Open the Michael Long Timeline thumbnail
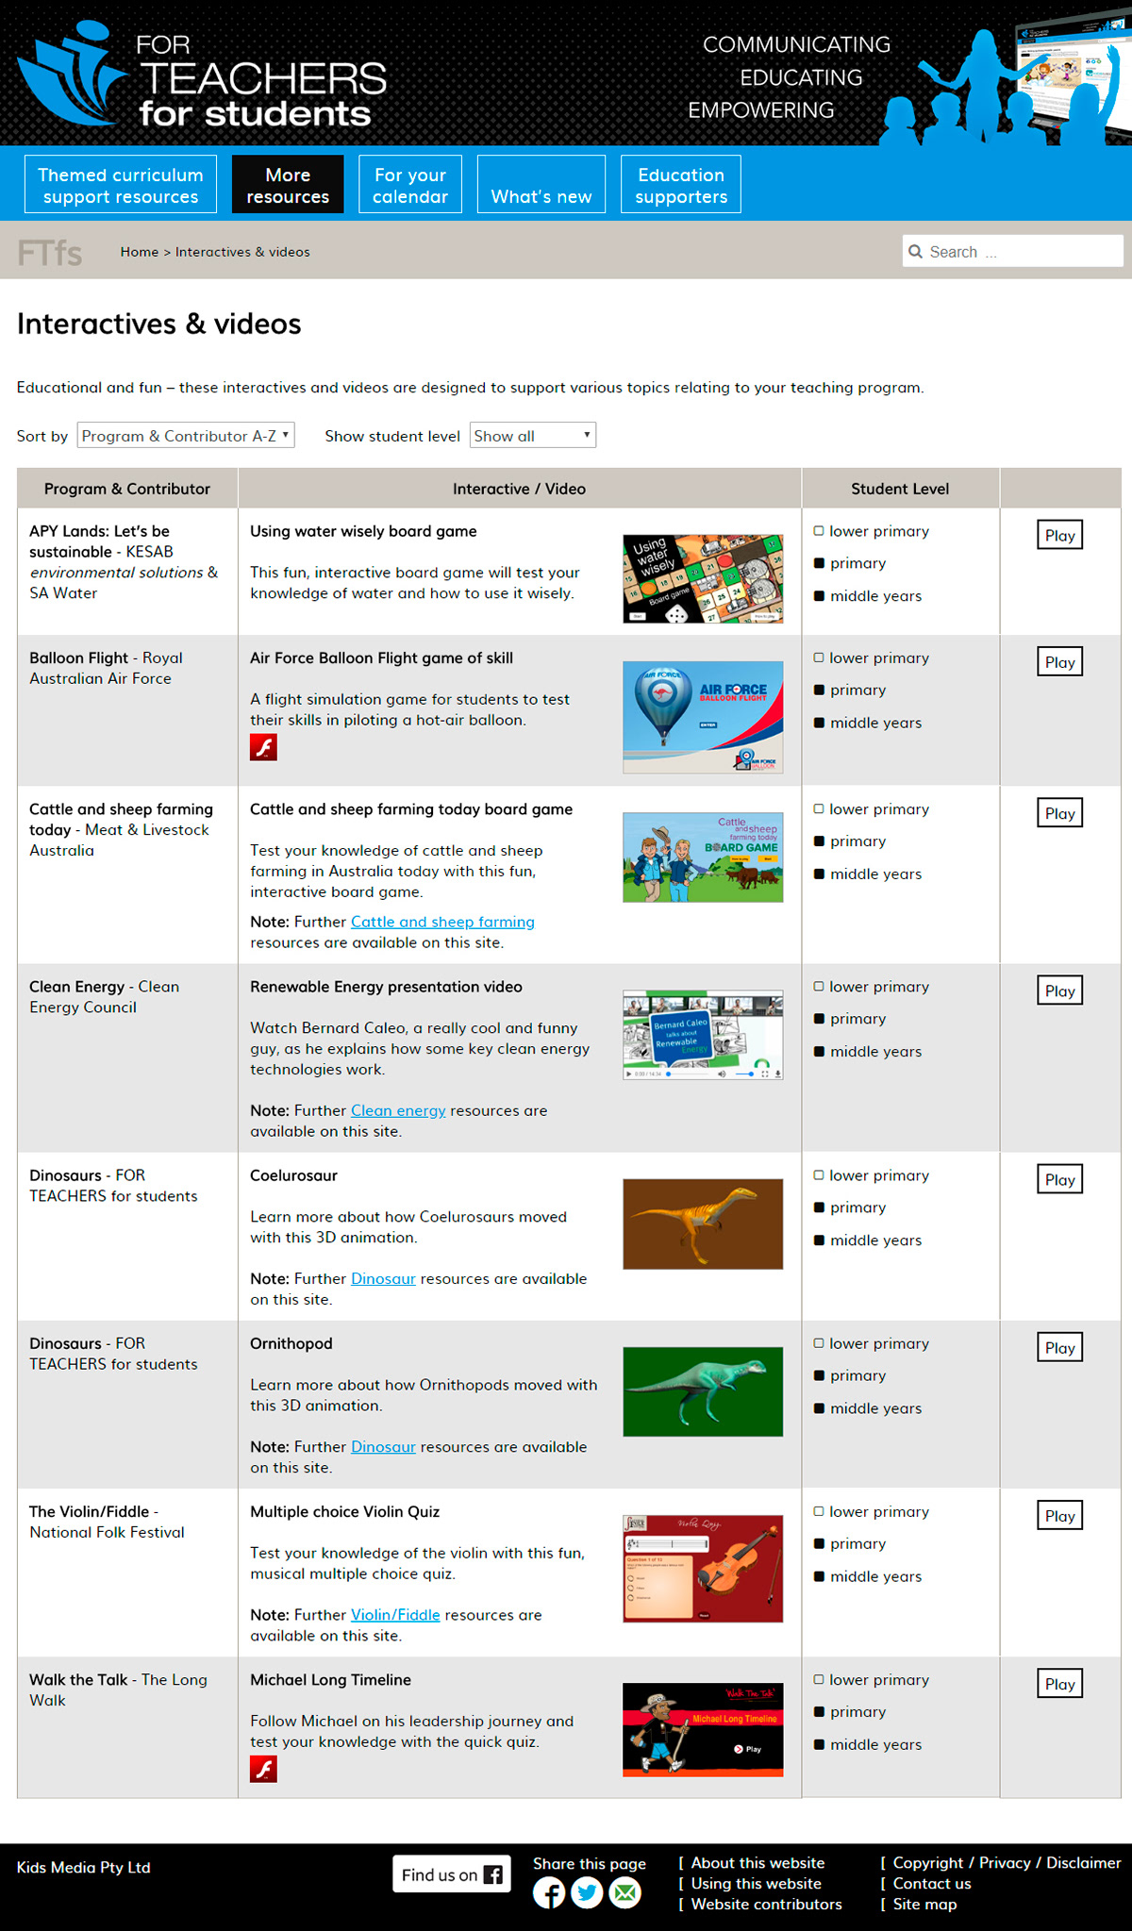1132x1931 pixels. (x=703, y=1730)
